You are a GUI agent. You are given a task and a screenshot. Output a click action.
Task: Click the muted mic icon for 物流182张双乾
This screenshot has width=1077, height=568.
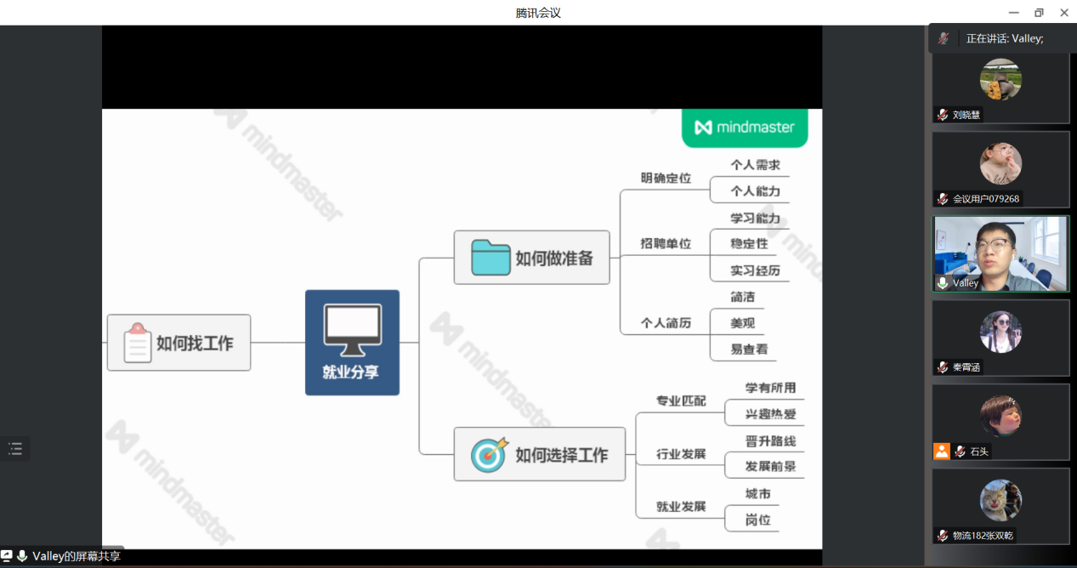tap(943, 536)
